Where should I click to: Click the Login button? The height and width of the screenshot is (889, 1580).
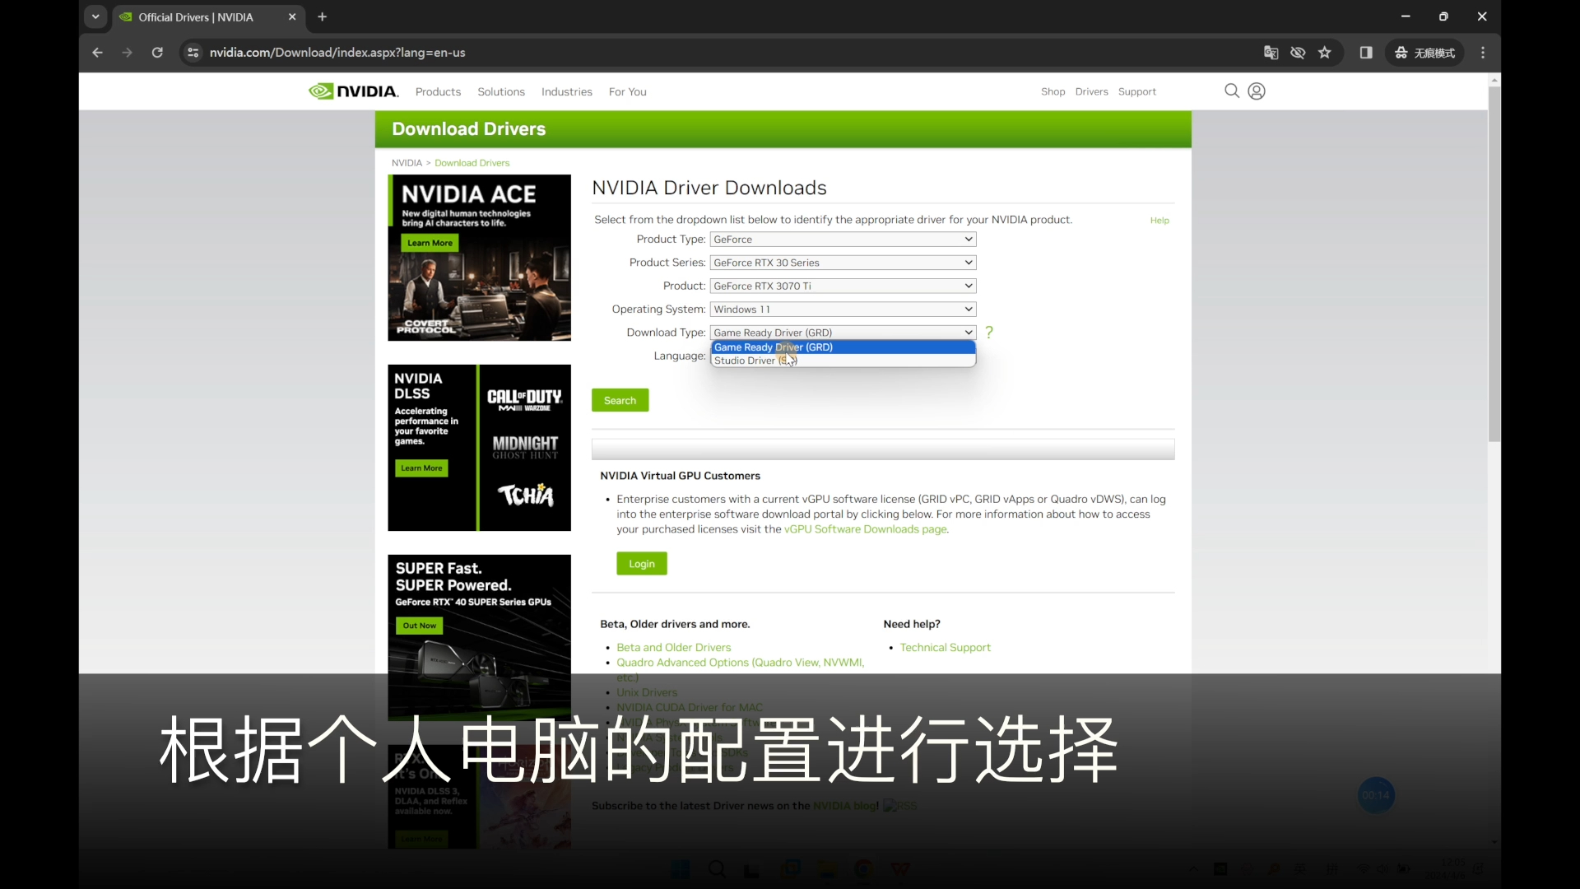(x=642, y=564)
